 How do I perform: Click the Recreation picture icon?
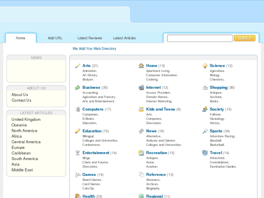[141, 153]
